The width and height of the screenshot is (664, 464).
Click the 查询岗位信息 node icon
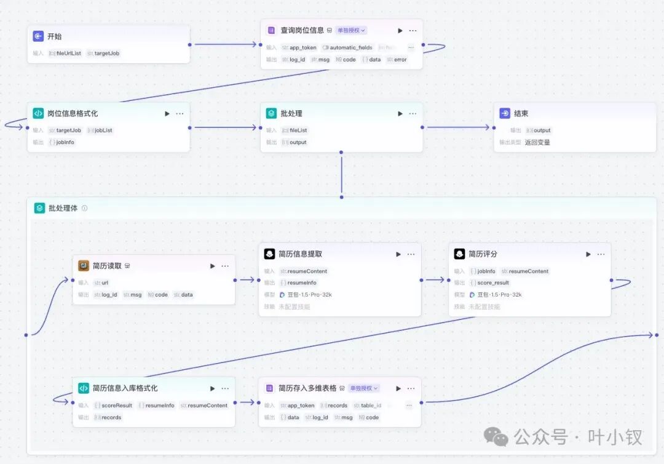(x=271, y=31)
